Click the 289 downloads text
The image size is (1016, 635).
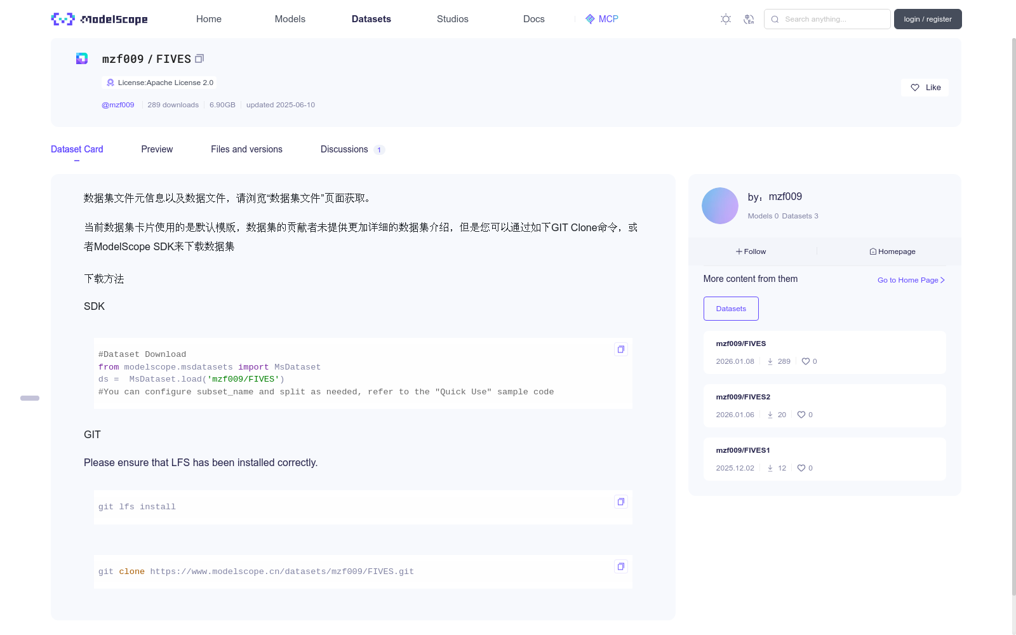(x=173, y=105)
